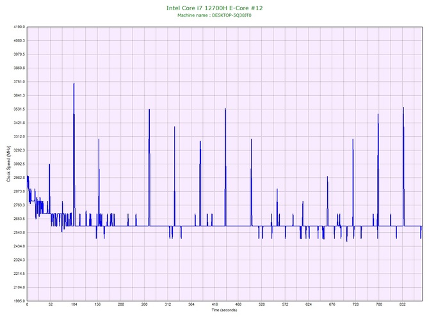This screenshot has height=321, width=429.
Task: Click the 4080.3 y-axis value
Action: 19,41
